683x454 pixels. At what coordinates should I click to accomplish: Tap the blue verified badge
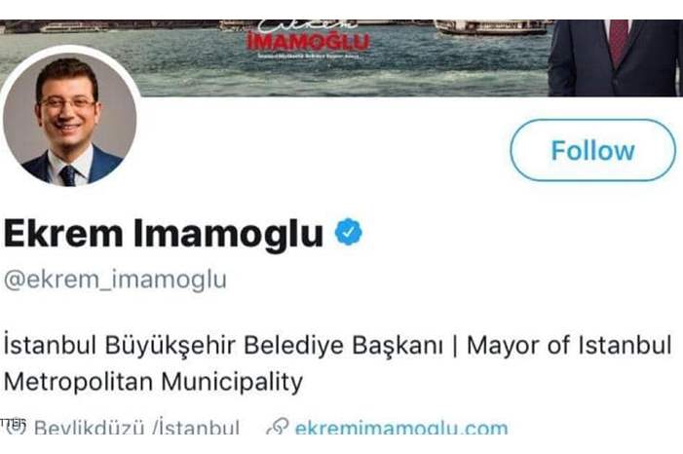click(x=349, y=232)
